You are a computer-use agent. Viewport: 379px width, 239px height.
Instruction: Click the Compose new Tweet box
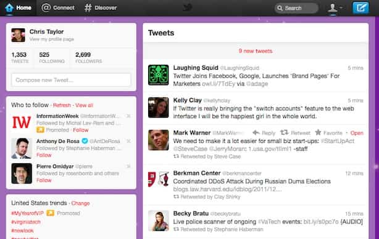pos(71,80)
